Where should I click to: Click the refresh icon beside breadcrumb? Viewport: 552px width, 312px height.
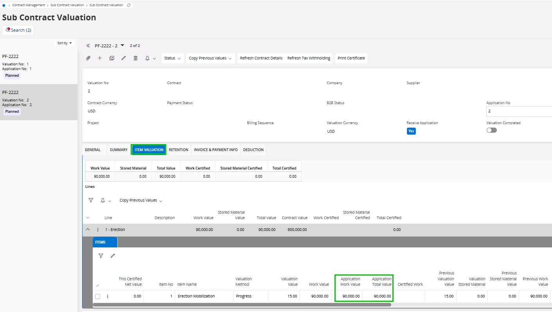[x=129, y=5]
